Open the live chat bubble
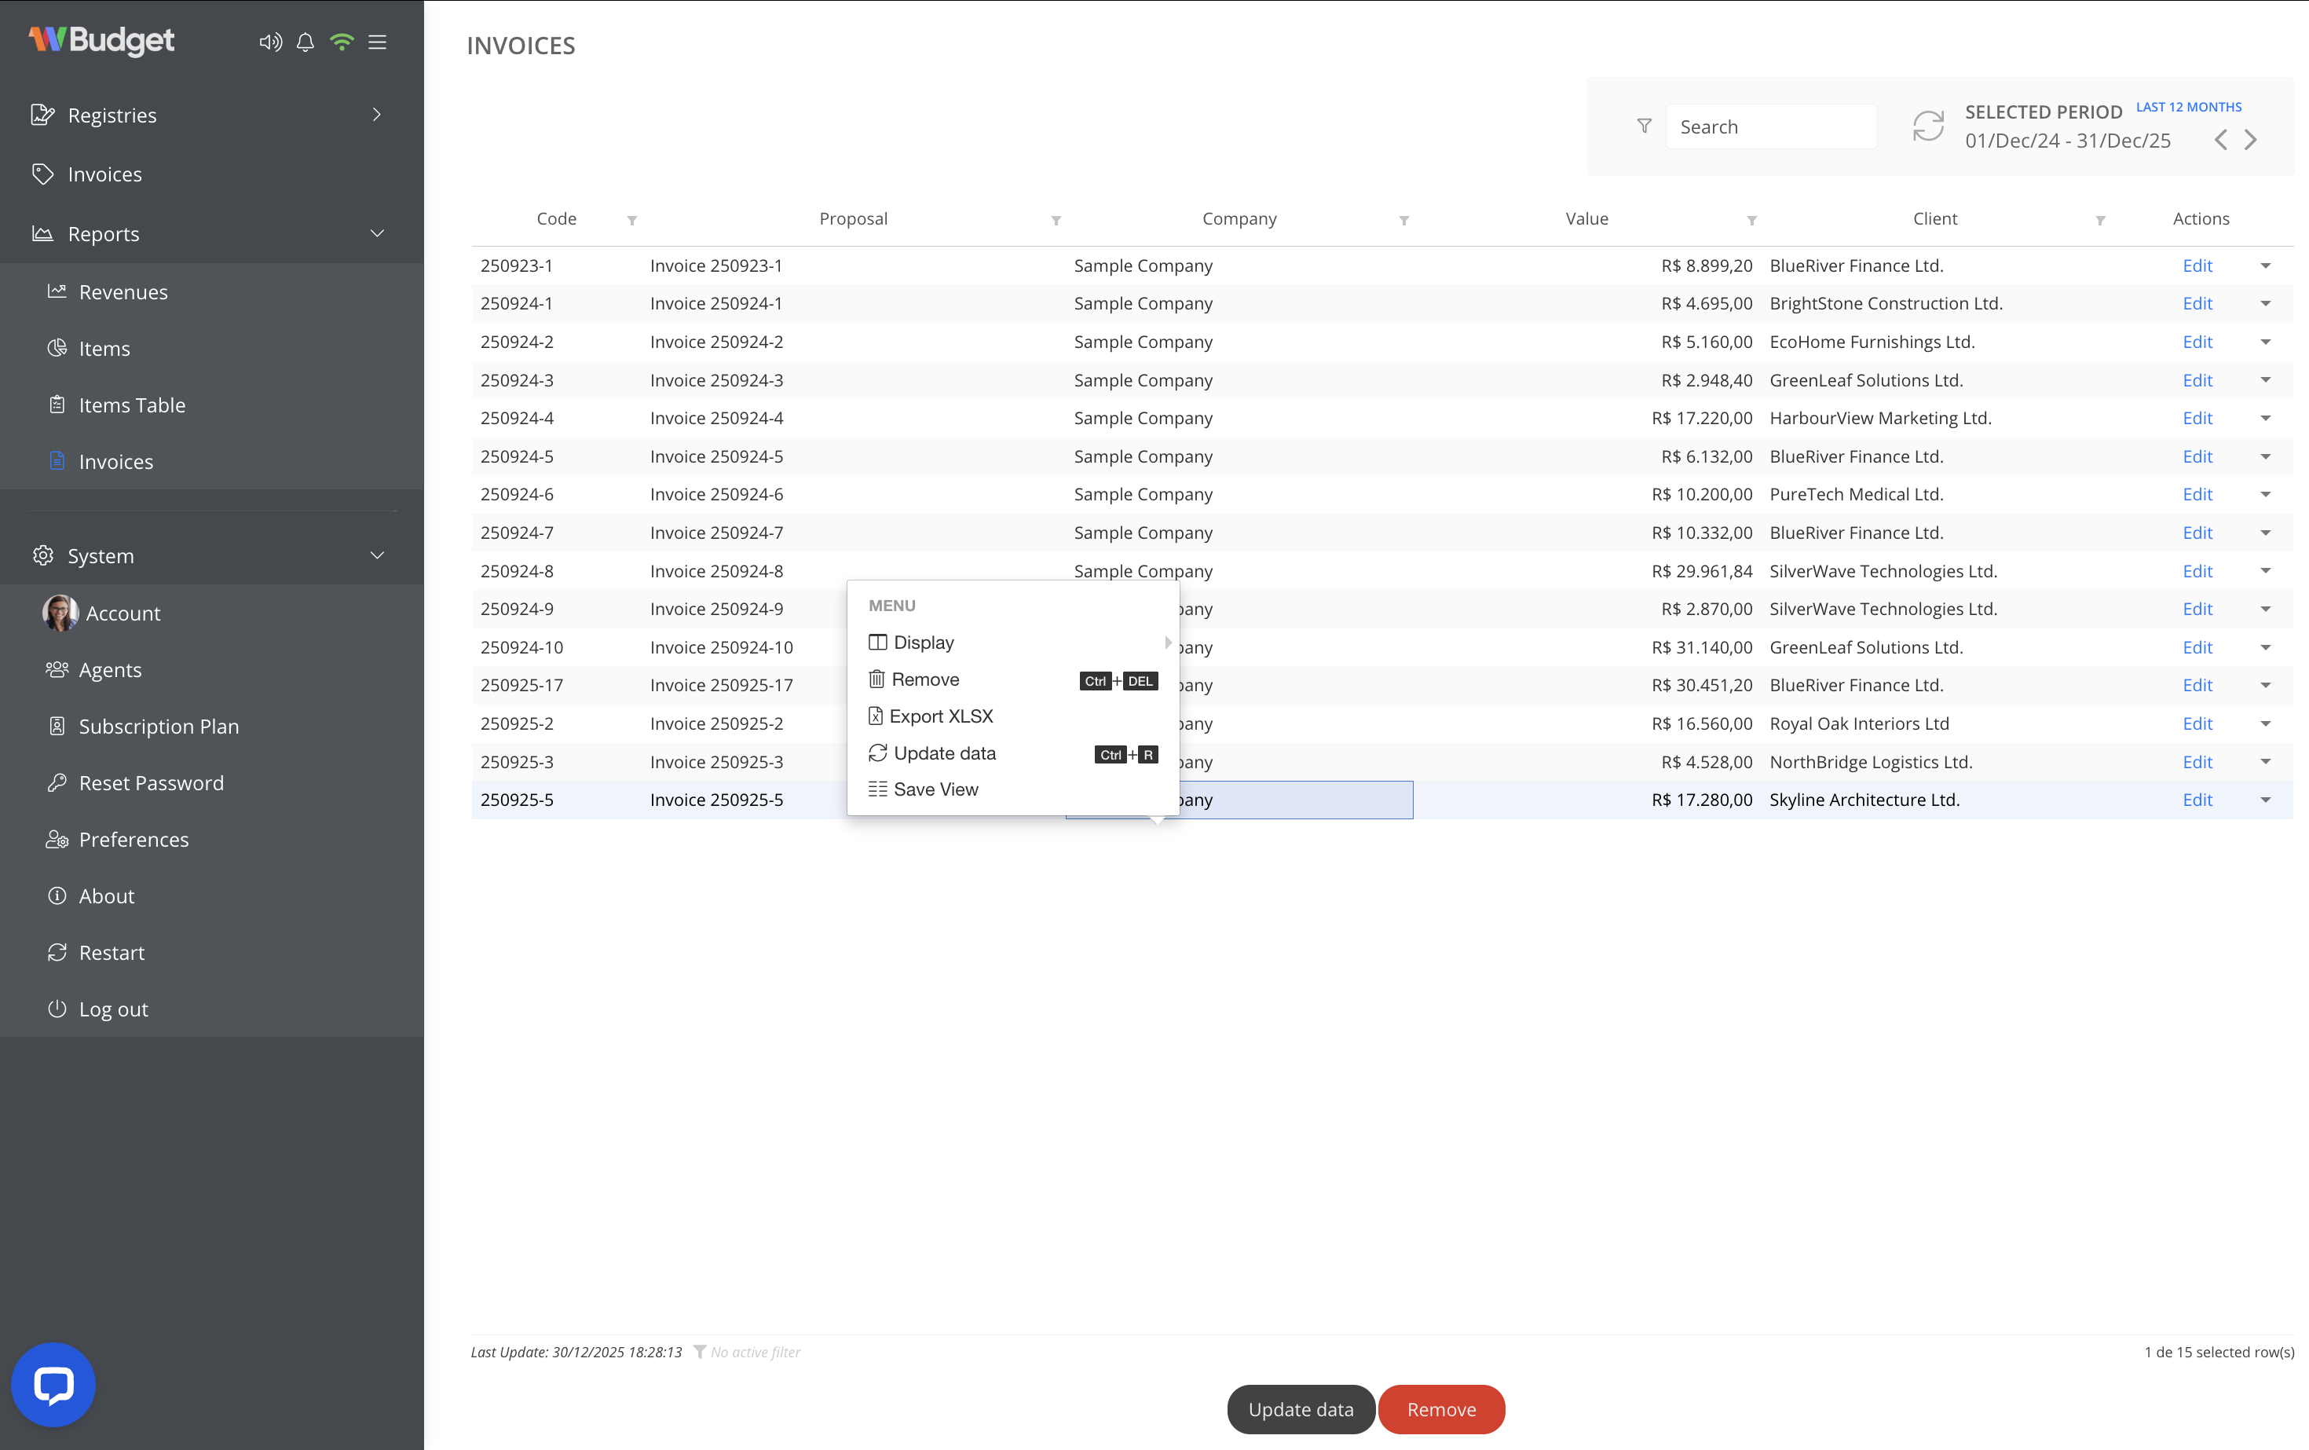The height and width of the screenshot is (1450, 2309). [x=53, y=1384]
